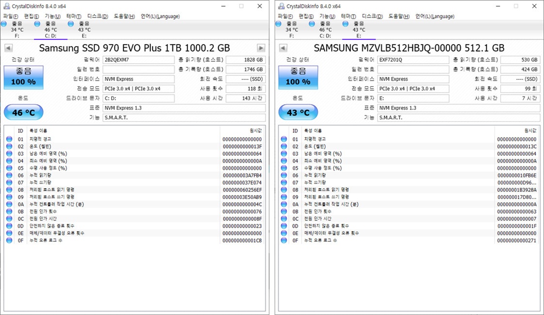Screen dimensions: 544x315
Task: Open 도움말(H) menu in left window
Action: (124, 17)
